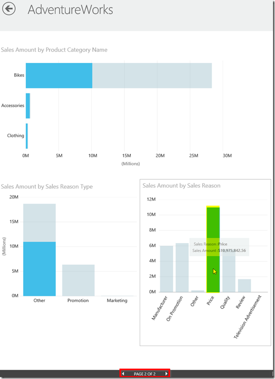Screen dimensions: 275x379
Task: Go back using the circled arrow icon
Action: (x=9, y=9)
